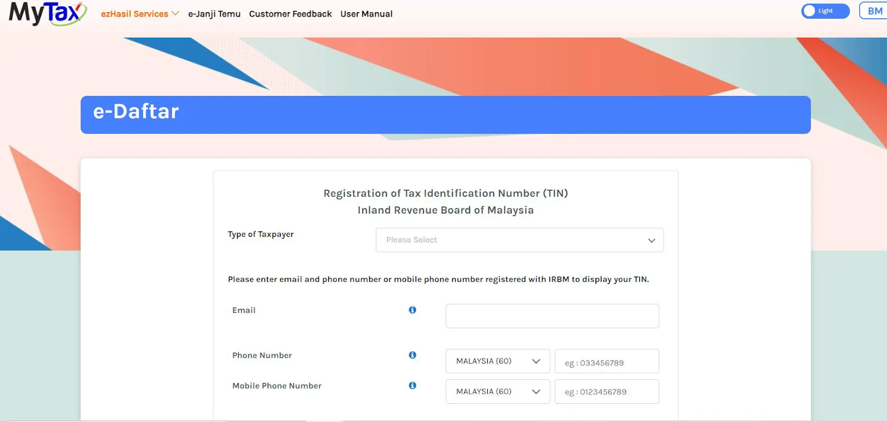Click the Phone Number info icon
Image resolution: width=887 pixels, height=422 pixels.
[412, 355]
